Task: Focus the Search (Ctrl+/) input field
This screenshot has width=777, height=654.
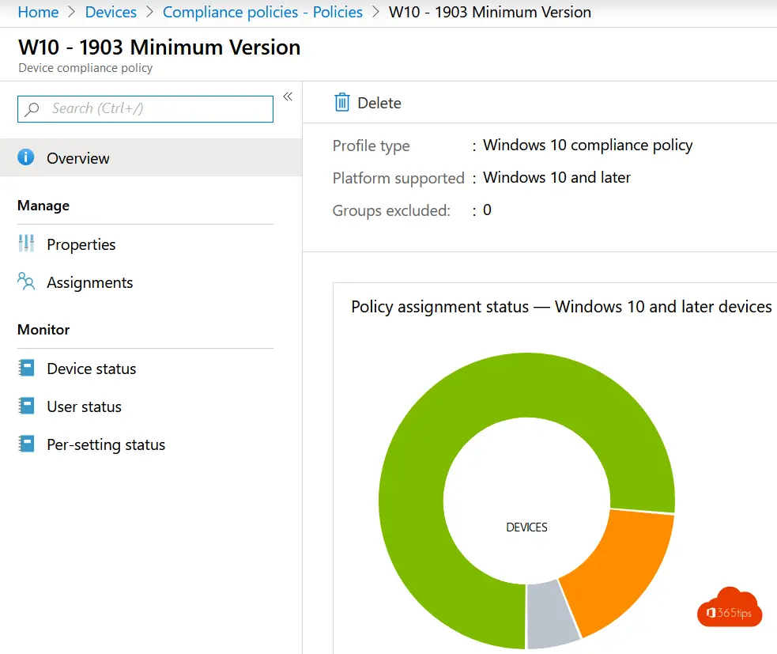Action: [x=145, y=109]
